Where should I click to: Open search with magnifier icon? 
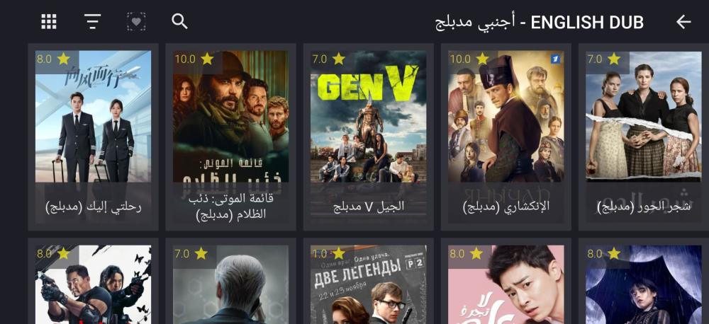tap(179, 21)
